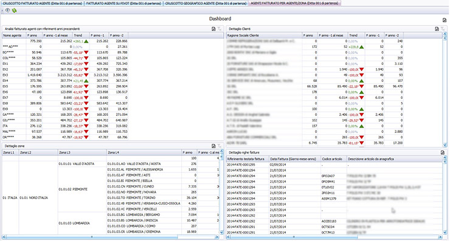Viewport: 450px width, 241px height.
Task: Switch to FATTURATO AGENTE SU PIVOT tab
Action: point(123,4)
